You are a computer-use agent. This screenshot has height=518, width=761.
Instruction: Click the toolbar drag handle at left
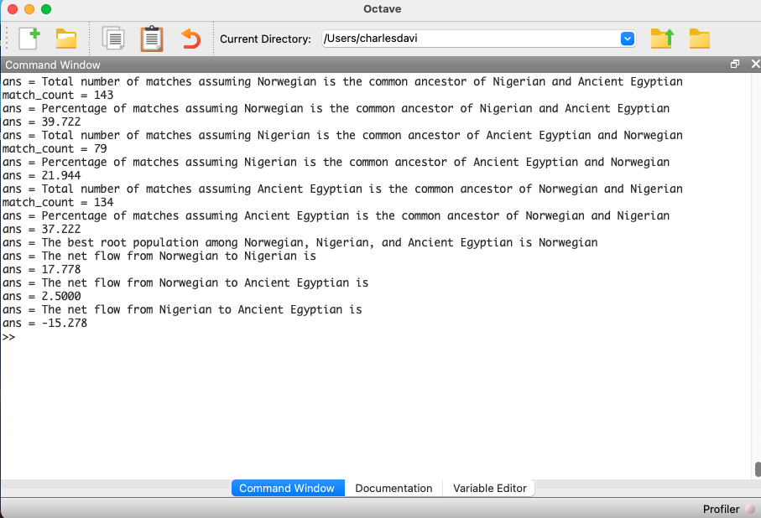[8, 39]
